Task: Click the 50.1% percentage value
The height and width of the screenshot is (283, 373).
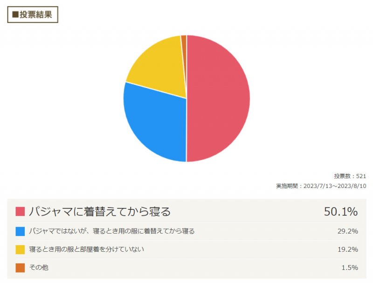Action: point(341,211)
